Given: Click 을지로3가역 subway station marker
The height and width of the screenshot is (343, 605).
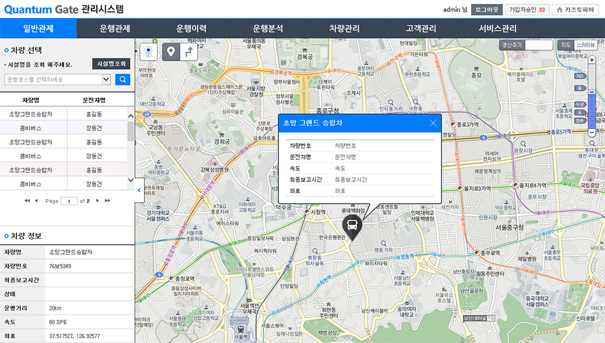Looking at the screenshot, I should pyautogui.click(x=460, y=188).
